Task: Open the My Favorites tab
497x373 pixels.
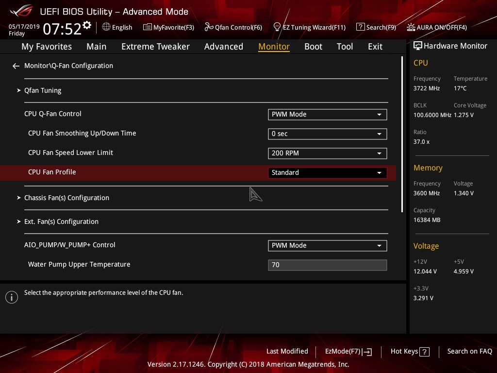Action: [47, 47]
